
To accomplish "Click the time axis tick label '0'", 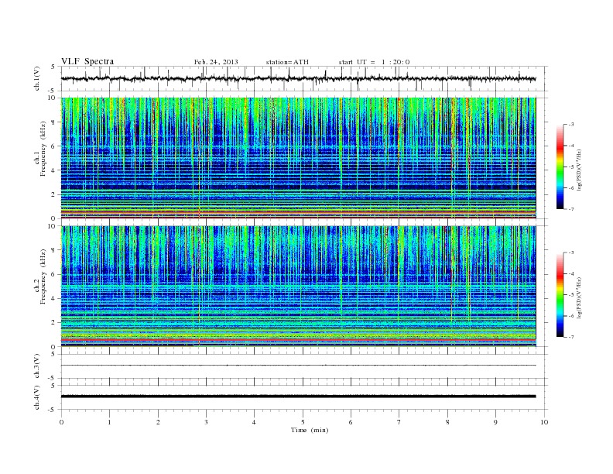I will (61, 422).
